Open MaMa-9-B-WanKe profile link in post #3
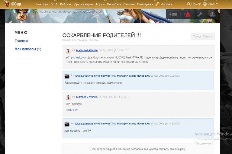232x154 pixels. 87,97
